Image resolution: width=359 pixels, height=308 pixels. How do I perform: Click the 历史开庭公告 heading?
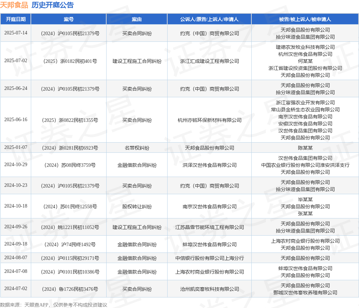click(53, 5)
